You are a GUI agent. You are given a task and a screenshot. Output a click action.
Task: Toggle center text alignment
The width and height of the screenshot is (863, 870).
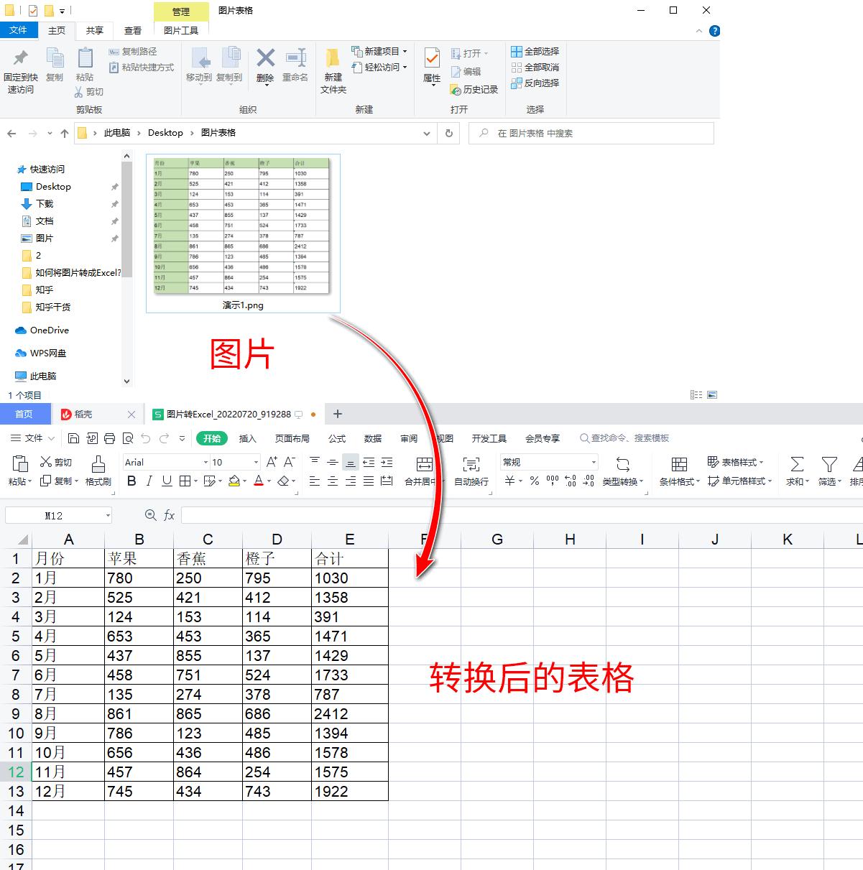tap(331, 481)
